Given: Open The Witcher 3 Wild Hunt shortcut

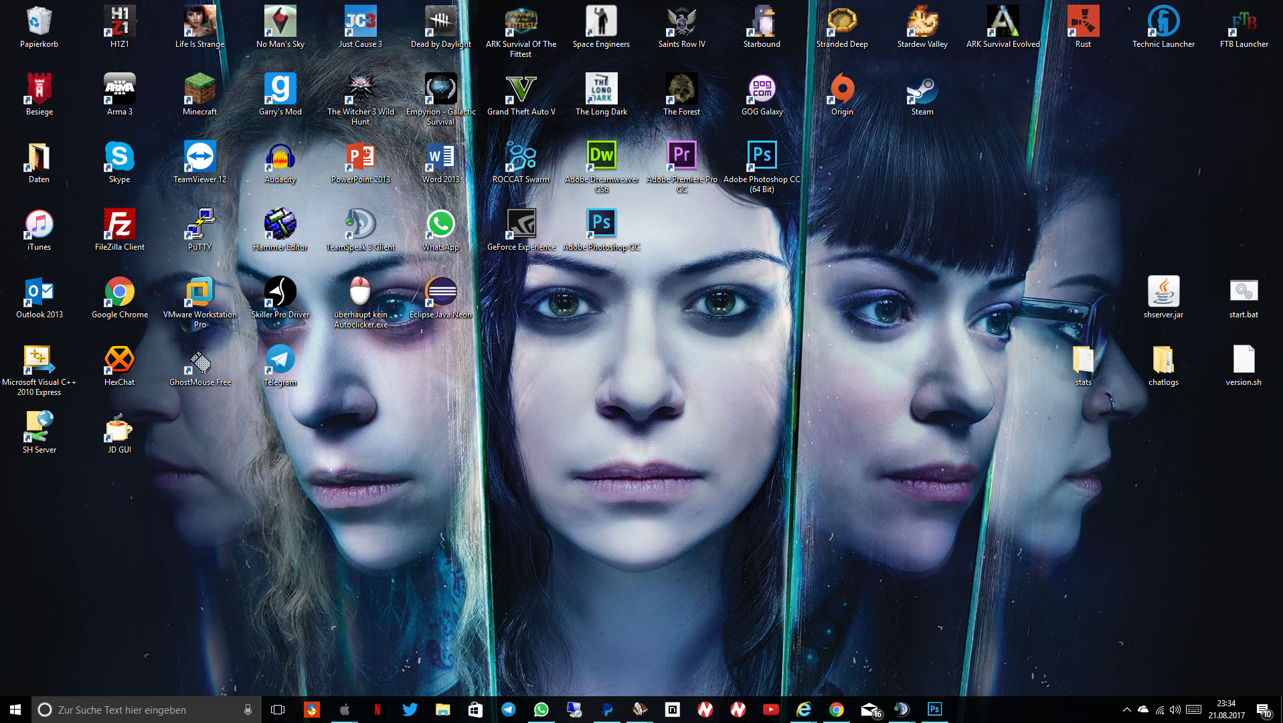Looking at the screenshot, I should (360, 100).
